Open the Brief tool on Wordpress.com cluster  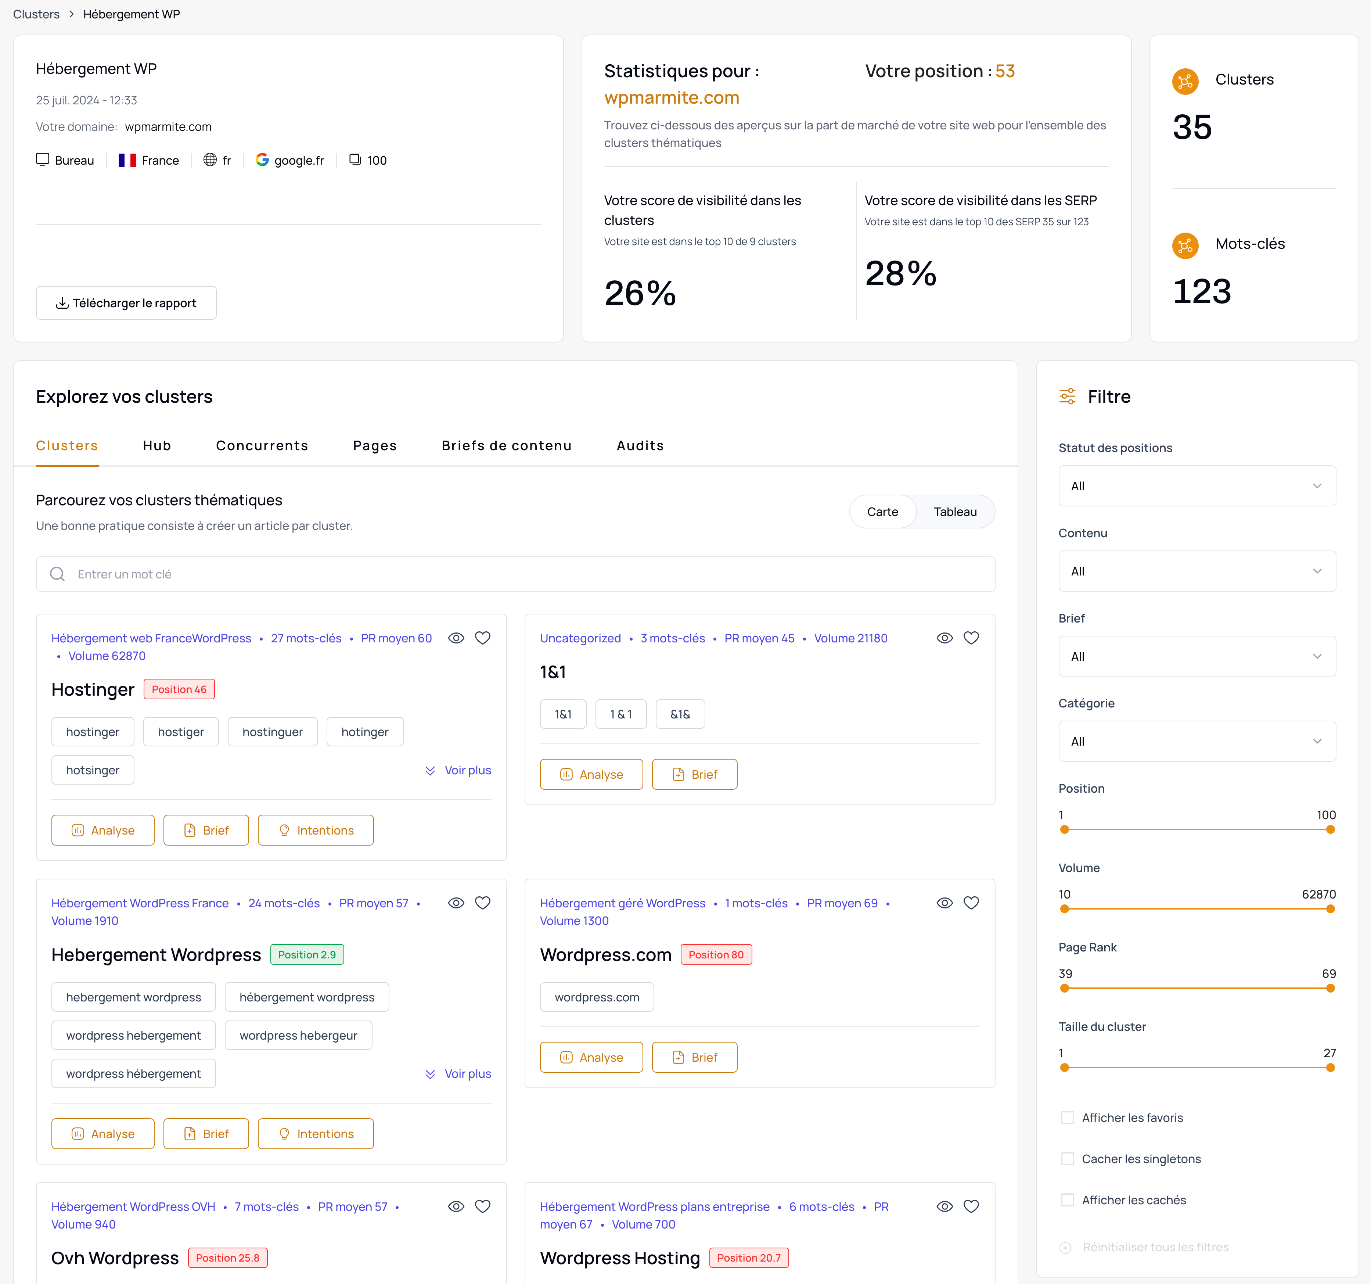(x=694, y=1057)
